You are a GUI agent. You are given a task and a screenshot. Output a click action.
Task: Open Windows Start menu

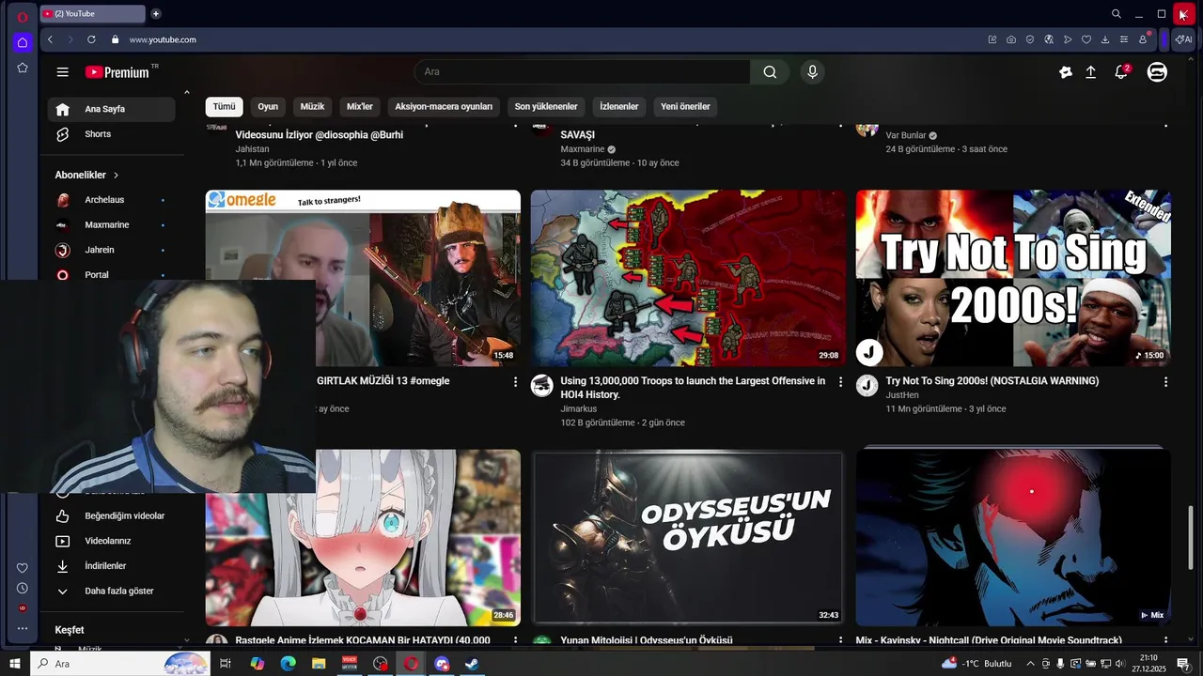(15, 664)
